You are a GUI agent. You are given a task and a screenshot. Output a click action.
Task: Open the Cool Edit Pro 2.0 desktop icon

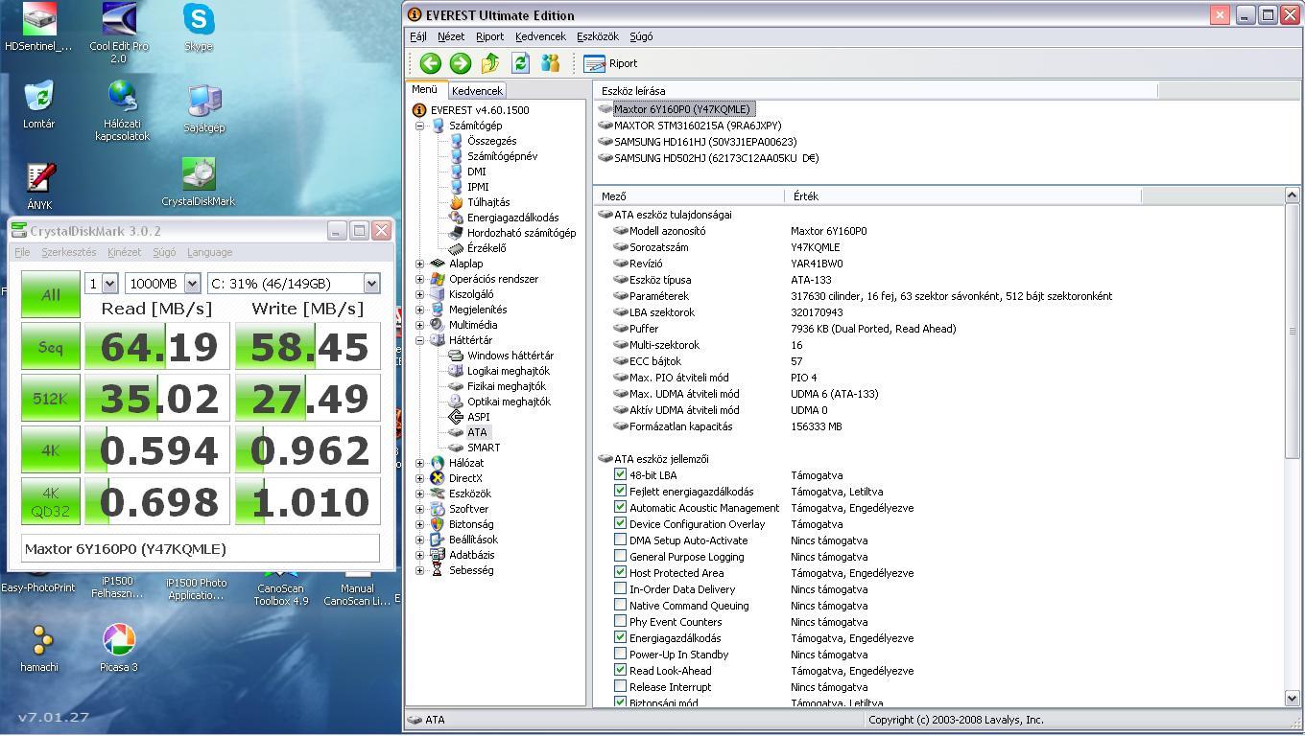119,33
